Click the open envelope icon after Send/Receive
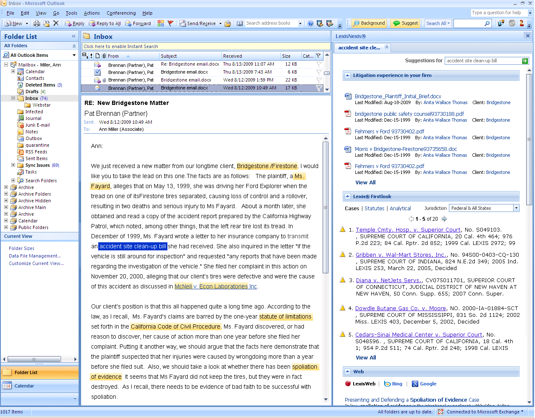535x418 pixels. pyautogui.click(x=228, y=23)
